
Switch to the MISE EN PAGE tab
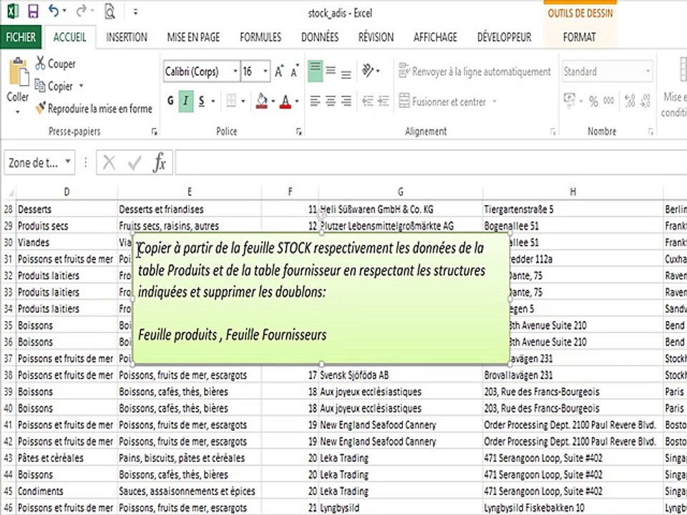click(x=193, y=37)
